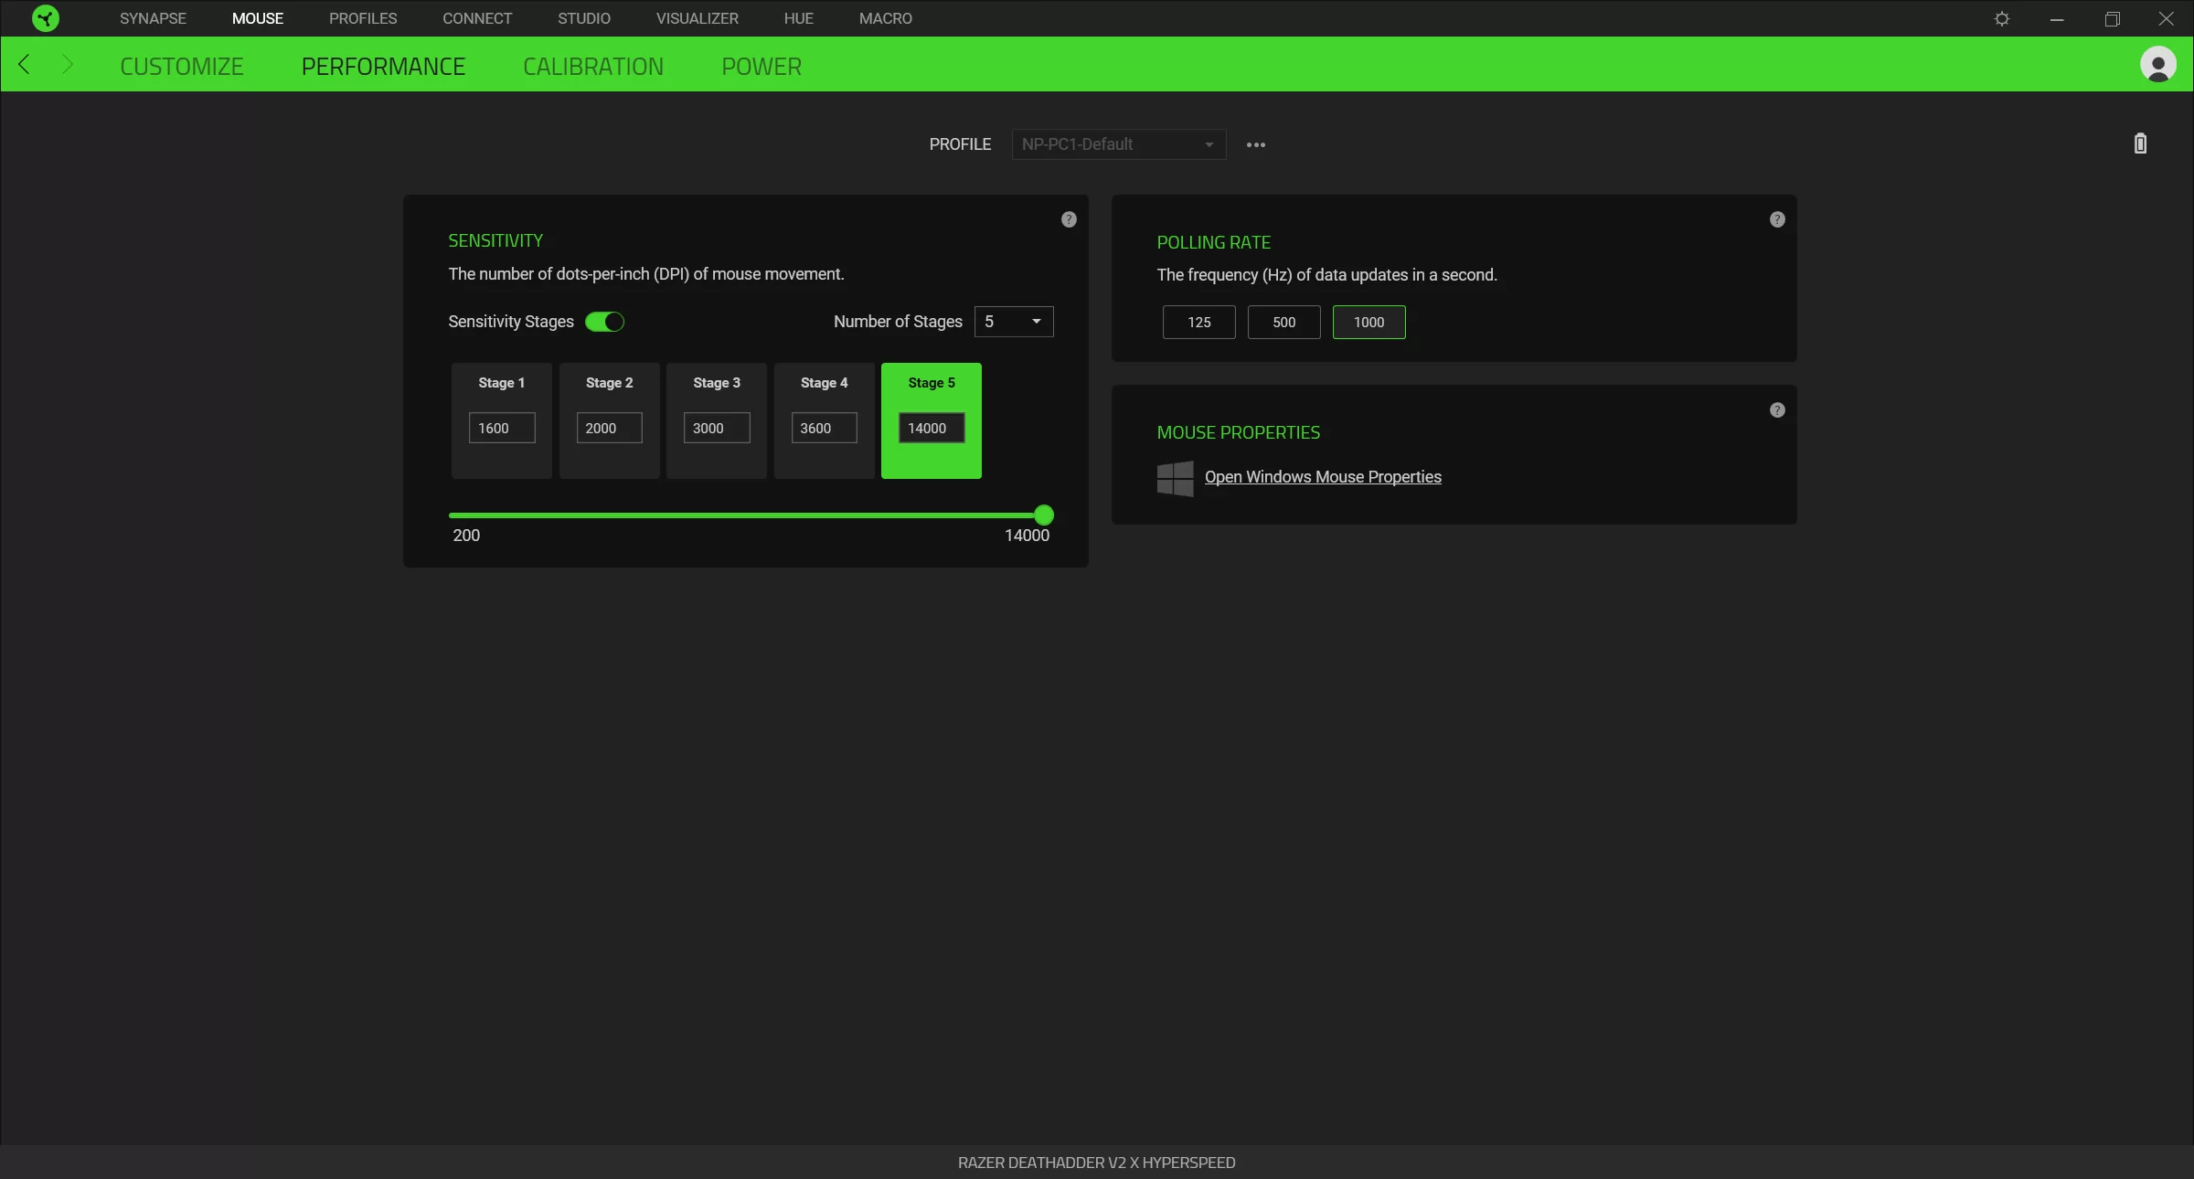Open the STUDIO top menu
The image size is (2194, 1179).
tap(584, 18)
